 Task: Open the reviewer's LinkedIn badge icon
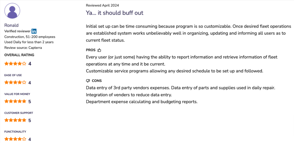pos(34,31)
